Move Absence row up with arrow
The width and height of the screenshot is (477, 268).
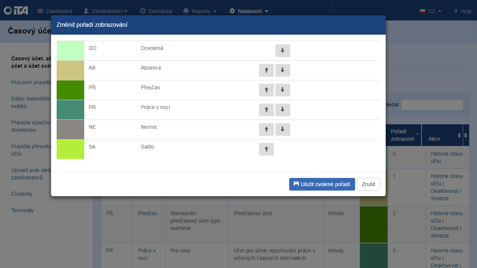click(x=266, y=70)
